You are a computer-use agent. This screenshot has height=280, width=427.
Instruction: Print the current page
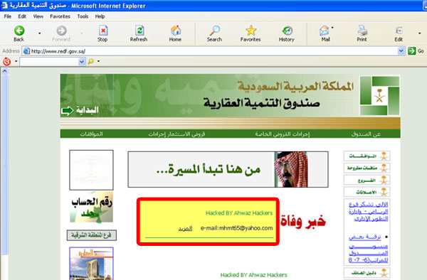click(362, 33)
